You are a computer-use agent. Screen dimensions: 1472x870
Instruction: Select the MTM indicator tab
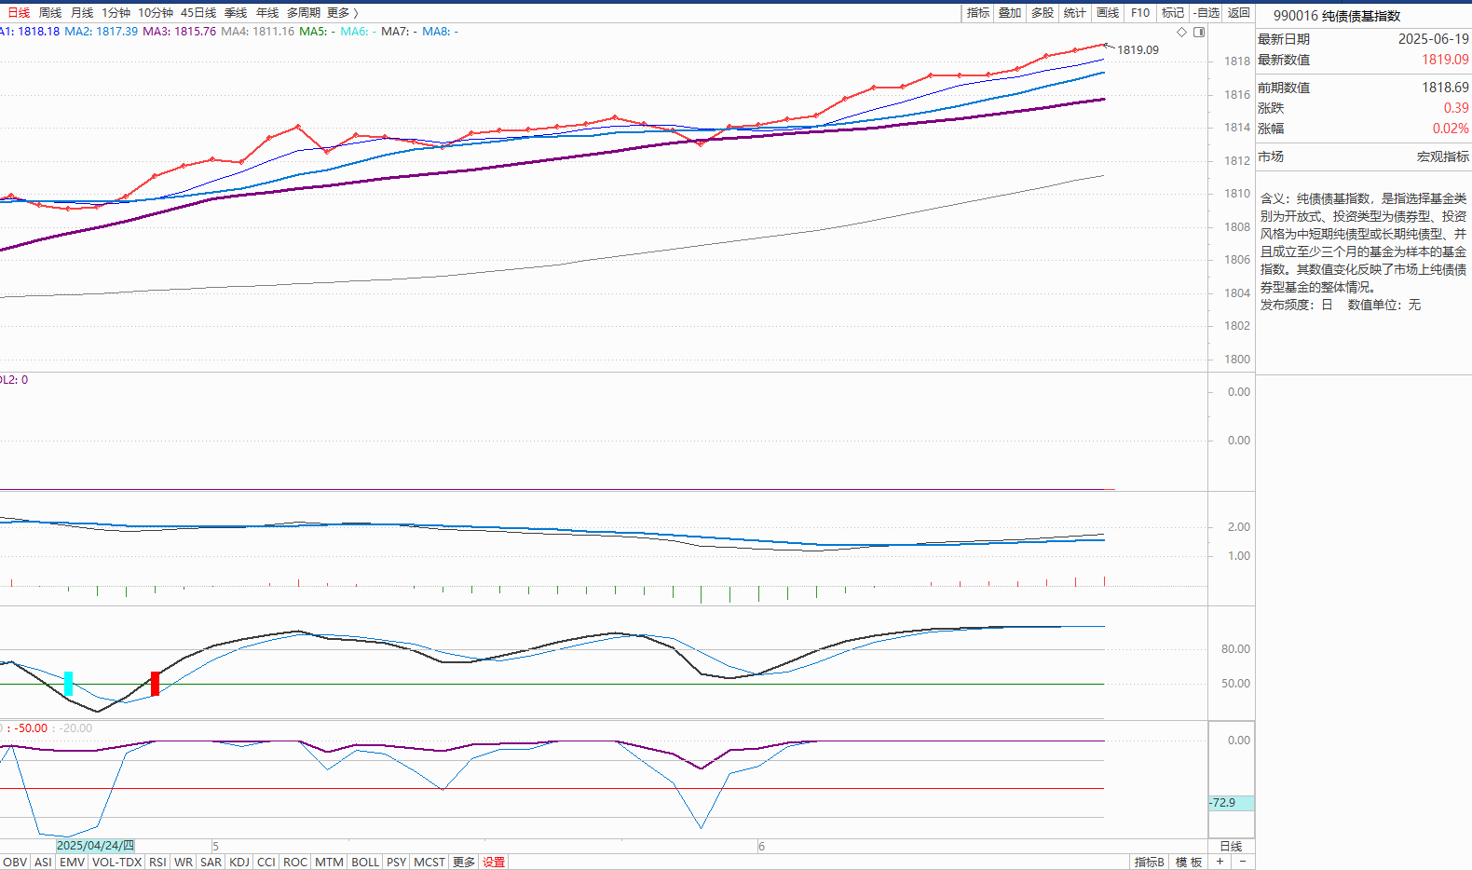pos(329,863)
